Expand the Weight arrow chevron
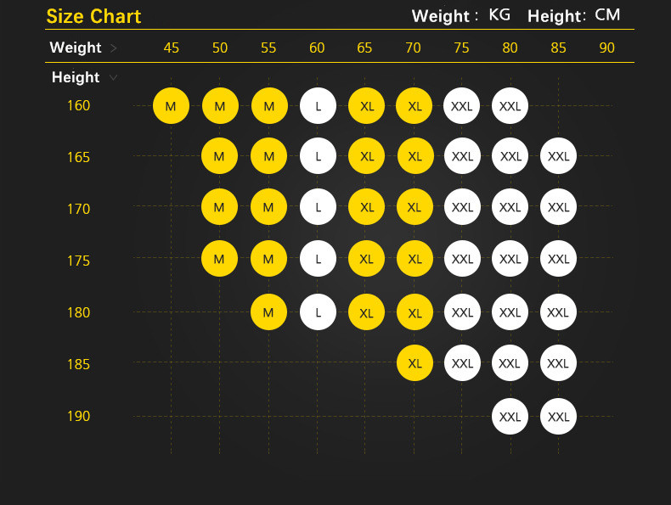 coord(115,48)
